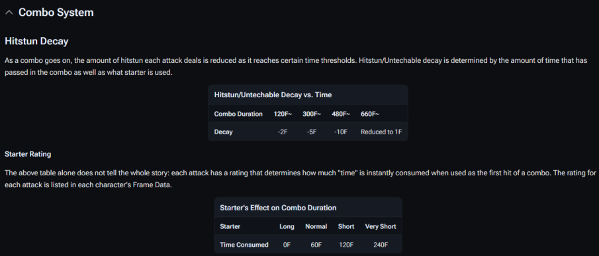599x256 pixels.
Task: Select the Hitstun Decay subheading
Action: [x=36, y=41]
